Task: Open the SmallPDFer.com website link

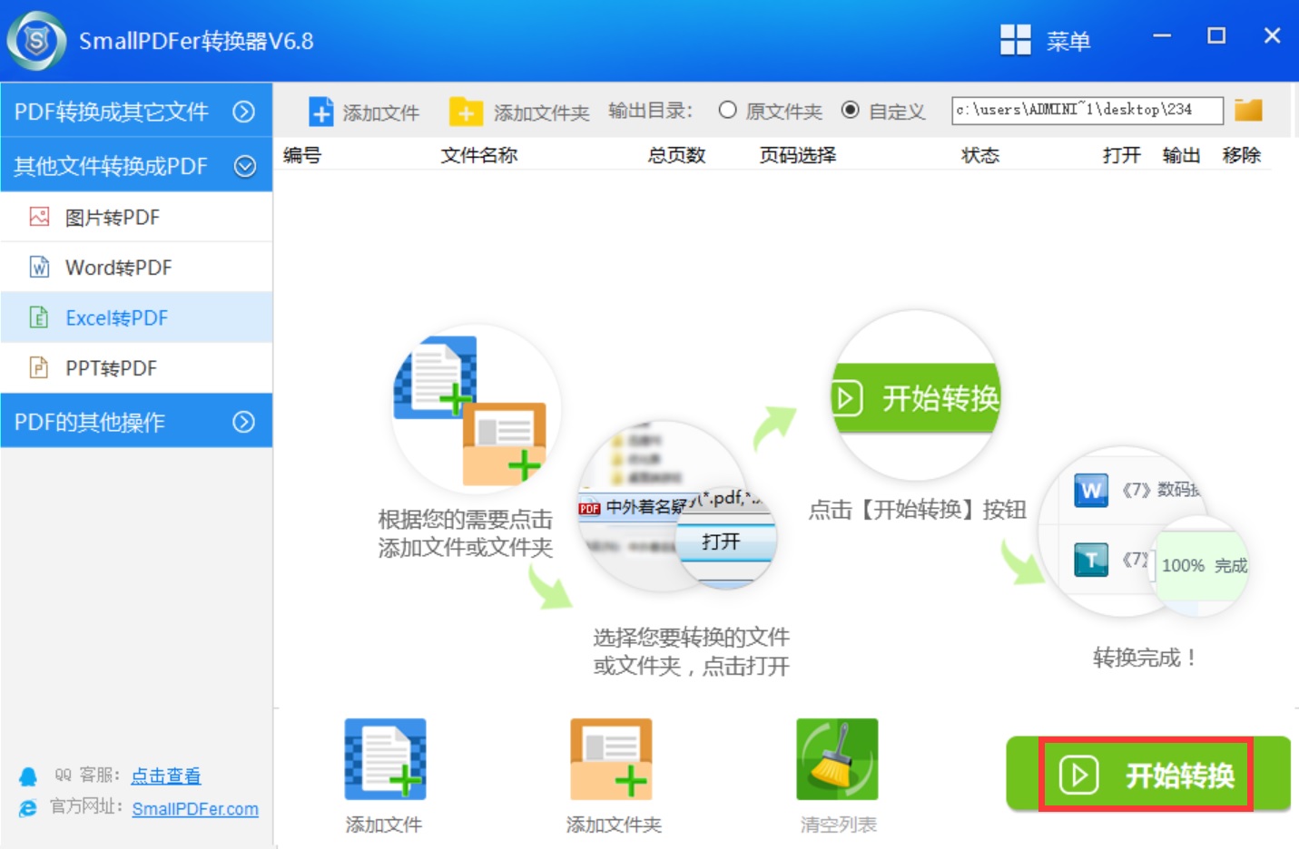Action: click(195, 809)
